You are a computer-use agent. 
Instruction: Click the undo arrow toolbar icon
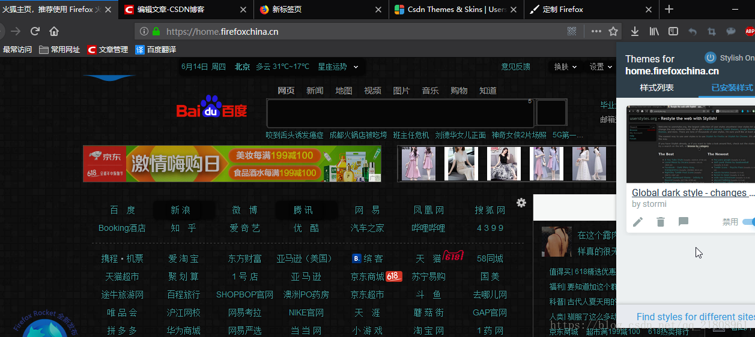pos(693,31)
